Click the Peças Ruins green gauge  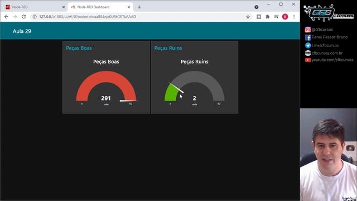(x=195, y=86)
